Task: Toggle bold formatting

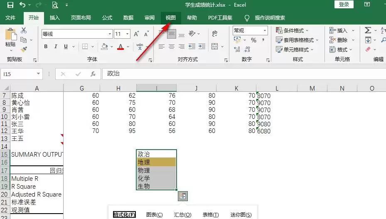Action: [46, 46]
